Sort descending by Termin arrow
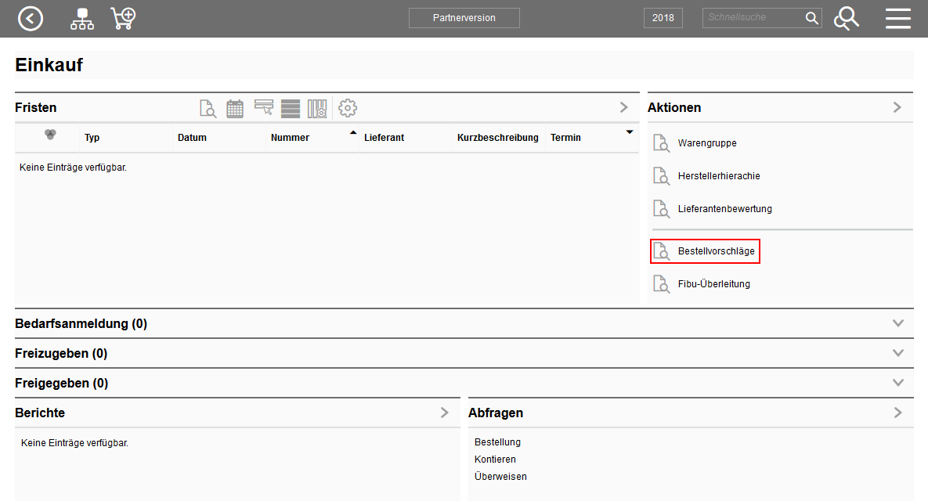The height and width of the screenshot is (501, 928). (x=630, y=132)
